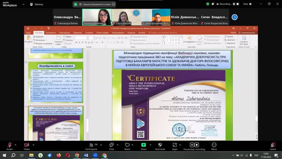Click the Leave meeting button
This screenshot has width=282, height=159.
coord(273,146)
